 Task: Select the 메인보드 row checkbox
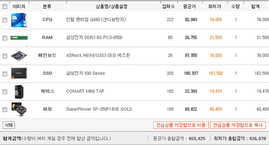(5, 56)
